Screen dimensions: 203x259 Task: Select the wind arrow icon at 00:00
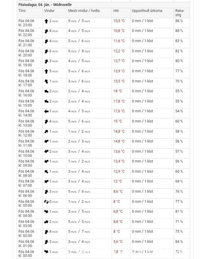click(46, 252)
